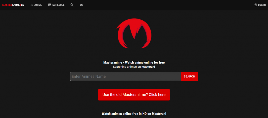Open the Anime menu
268x118 pixels.
click(x=36, y=5)
